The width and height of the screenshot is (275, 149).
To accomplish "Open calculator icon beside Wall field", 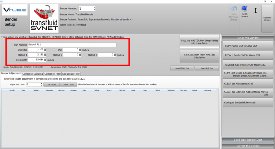I will click(80, 50).
